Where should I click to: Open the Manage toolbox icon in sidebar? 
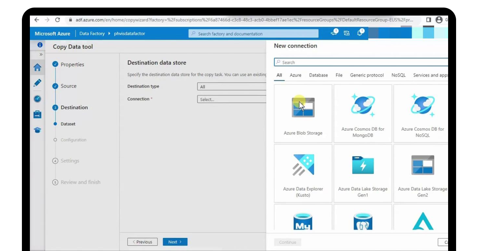(37, 114)
